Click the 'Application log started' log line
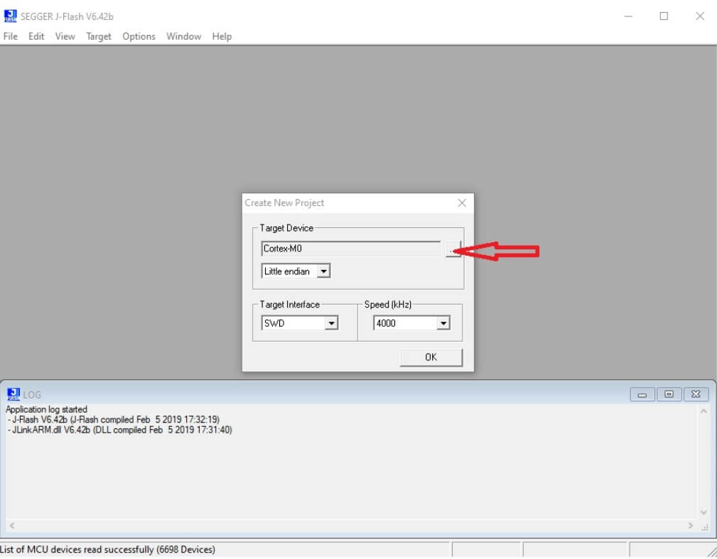 pyautogui.click(x=46, y=410)
